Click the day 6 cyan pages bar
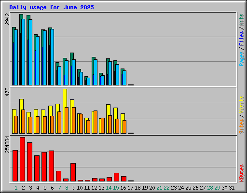The height and width of the screenshot is (193, 247). tap(52, 57)
